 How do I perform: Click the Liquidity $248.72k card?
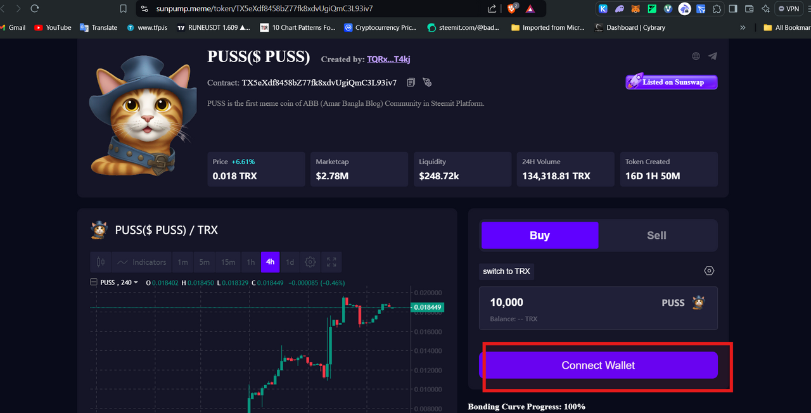463,169
